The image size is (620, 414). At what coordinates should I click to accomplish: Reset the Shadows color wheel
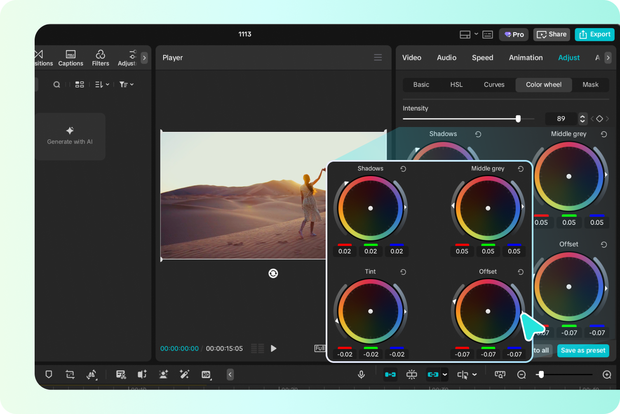click(403, 169)
